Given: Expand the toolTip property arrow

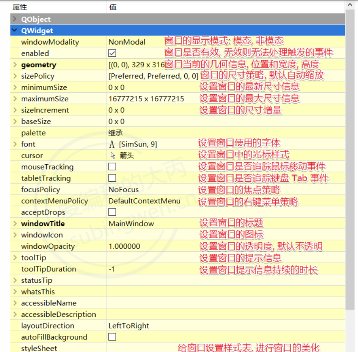Looking at the screenshot, I should [15, 257].
